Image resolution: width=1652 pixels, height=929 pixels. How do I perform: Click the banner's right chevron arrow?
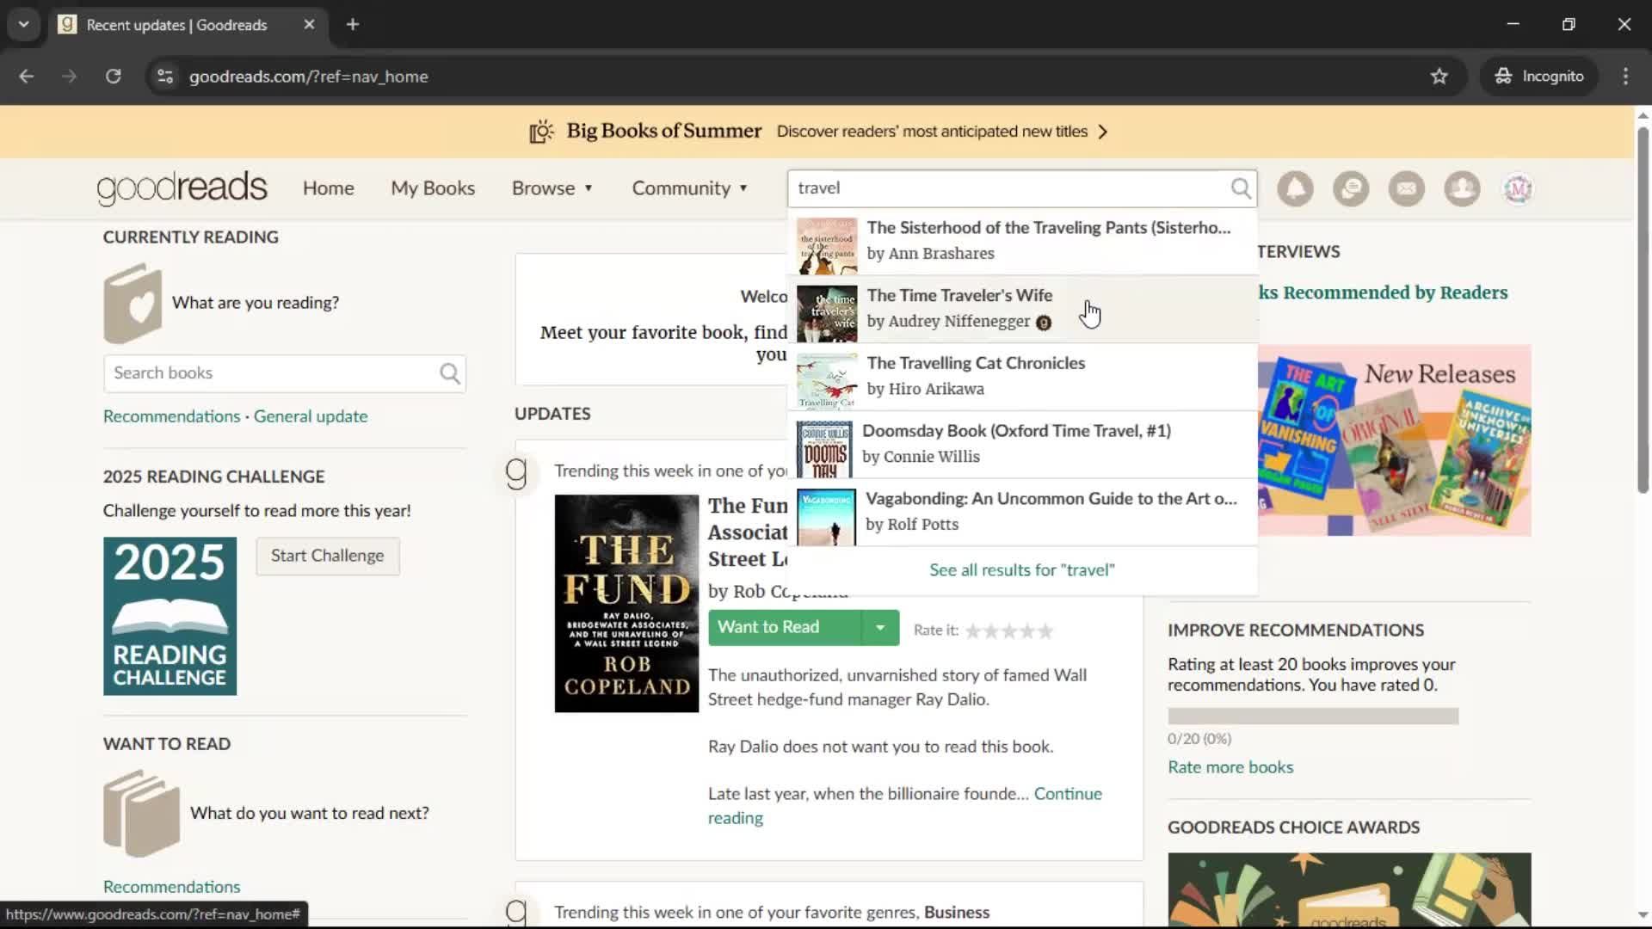click(1103, 132)
